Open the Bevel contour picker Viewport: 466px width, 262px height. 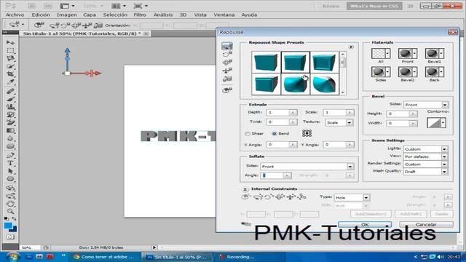436,122
